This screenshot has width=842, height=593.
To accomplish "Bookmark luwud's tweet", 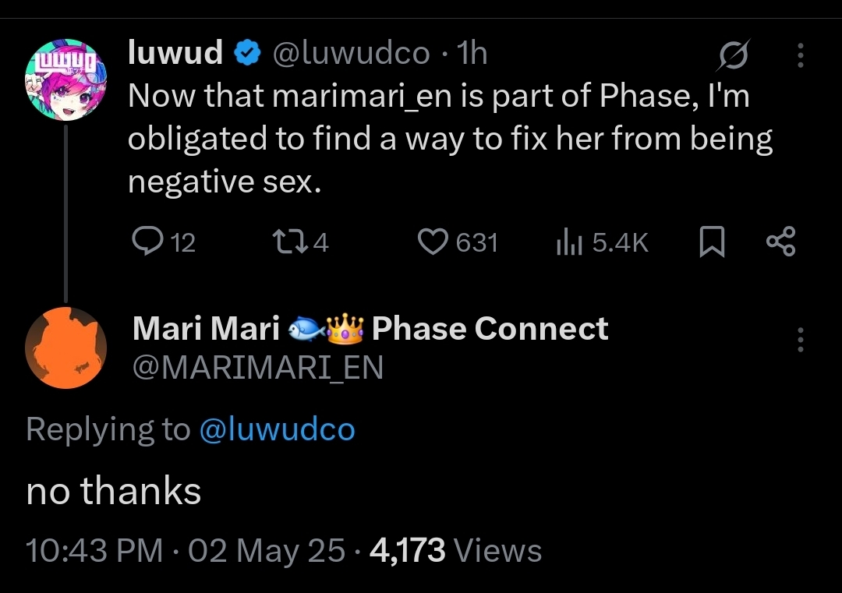I will point(709,244).
